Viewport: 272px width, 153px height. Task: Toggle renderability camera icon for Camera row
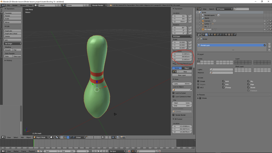[x=270, y=21]
